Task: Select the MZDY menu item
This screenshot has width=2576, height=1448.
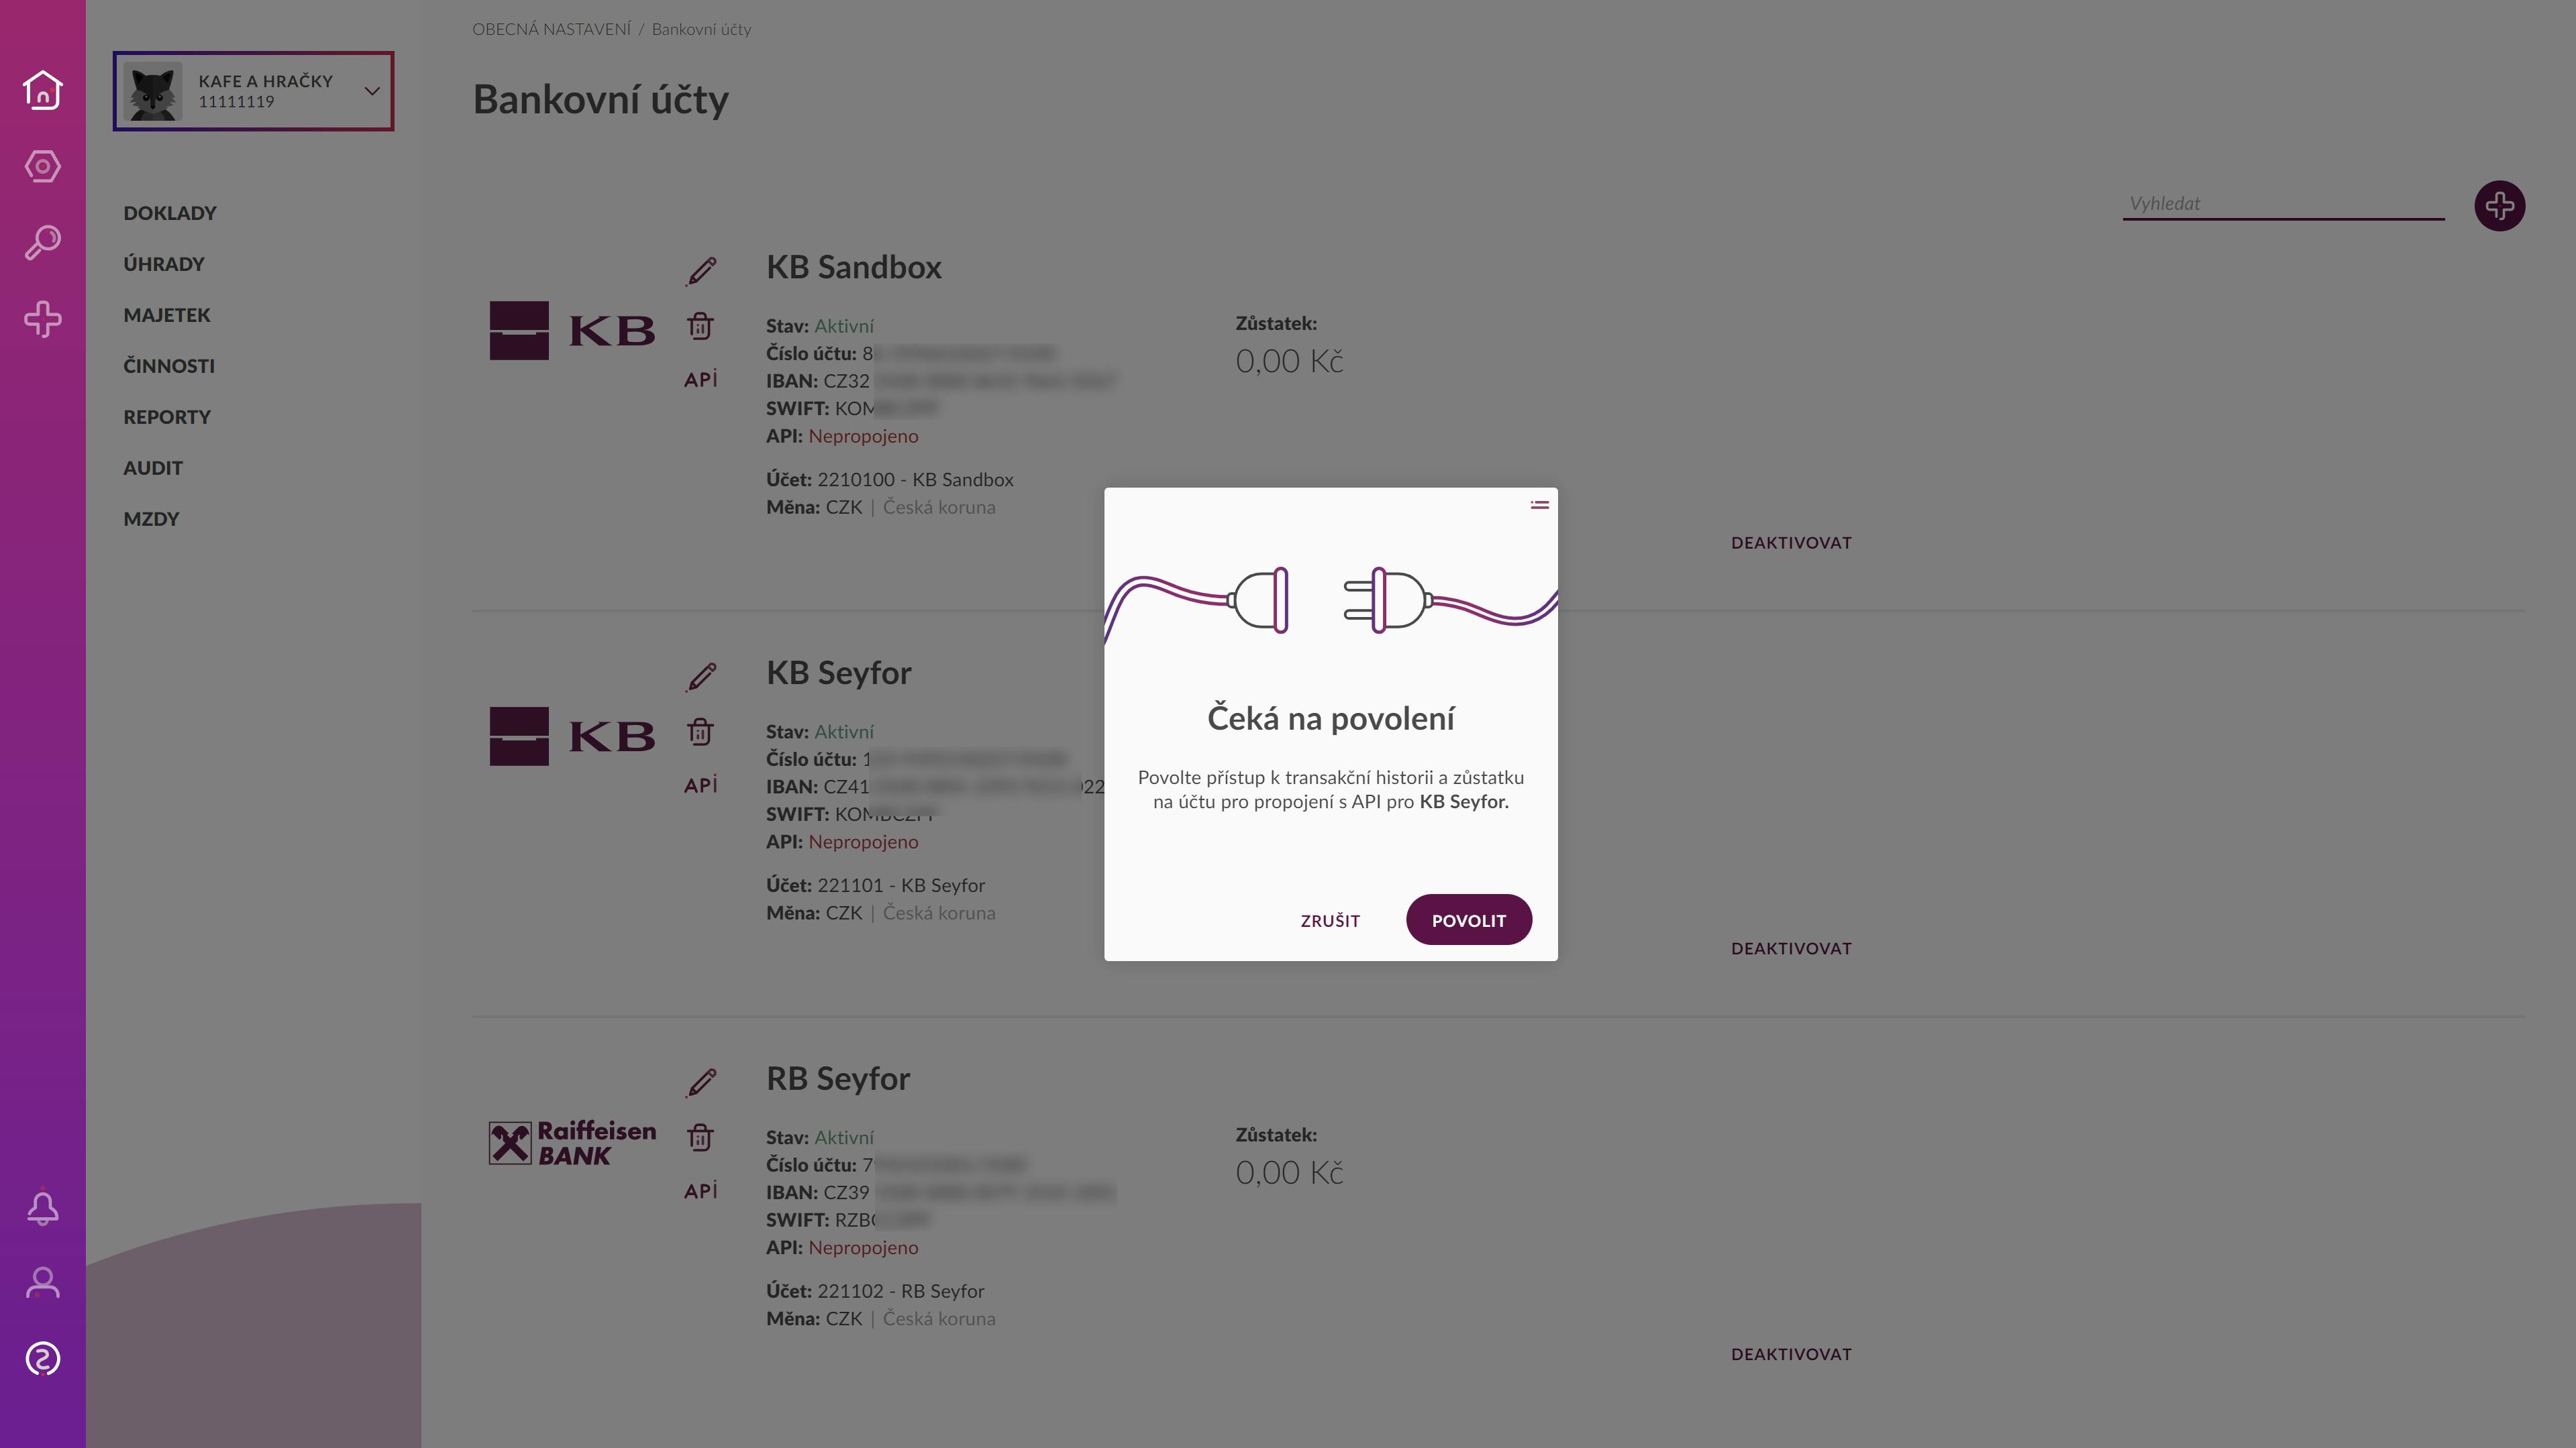Action: pos(151,518)
